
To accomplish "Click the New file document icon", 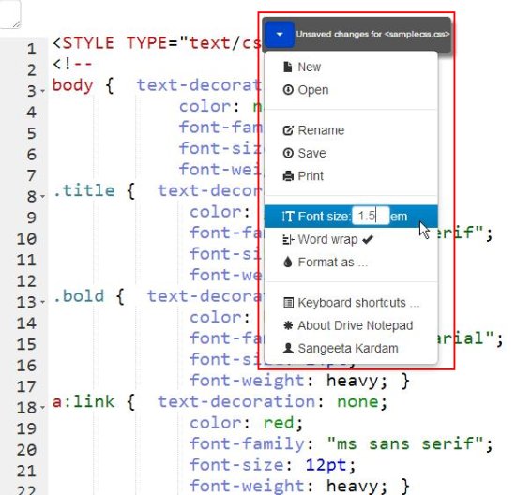I will click(288, 67).
